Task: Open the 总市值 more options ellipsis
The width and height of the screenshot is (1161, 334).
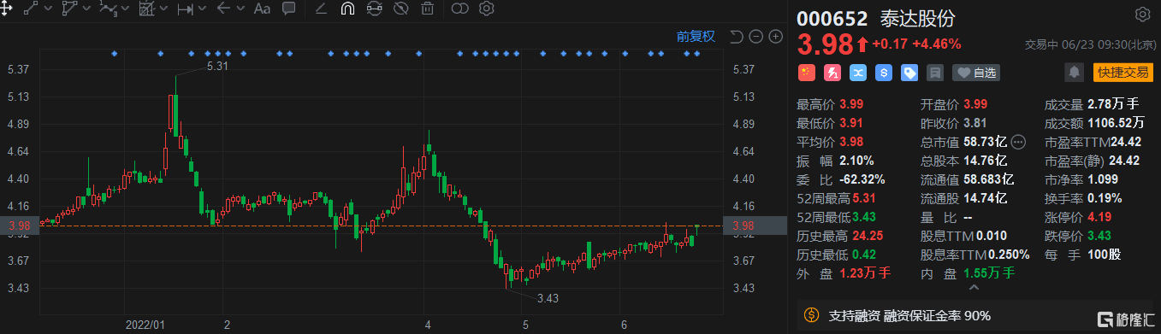Action: [1018, 142]
